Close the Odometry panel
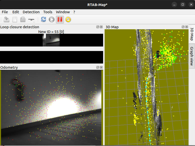The width and height of the screenshot is (195, 146). coord(101,67)
